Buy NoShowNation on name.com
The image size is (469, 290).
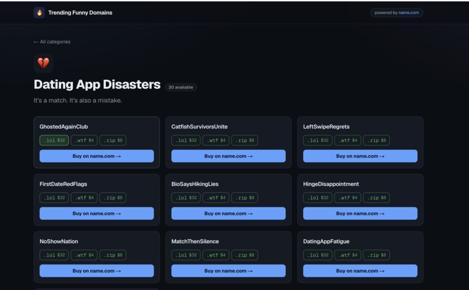97,271
